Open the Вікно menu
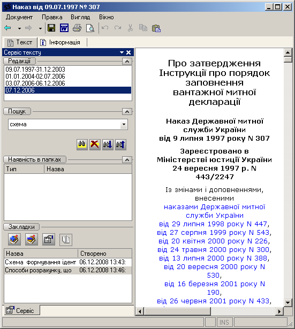 (x=106, y=17)
